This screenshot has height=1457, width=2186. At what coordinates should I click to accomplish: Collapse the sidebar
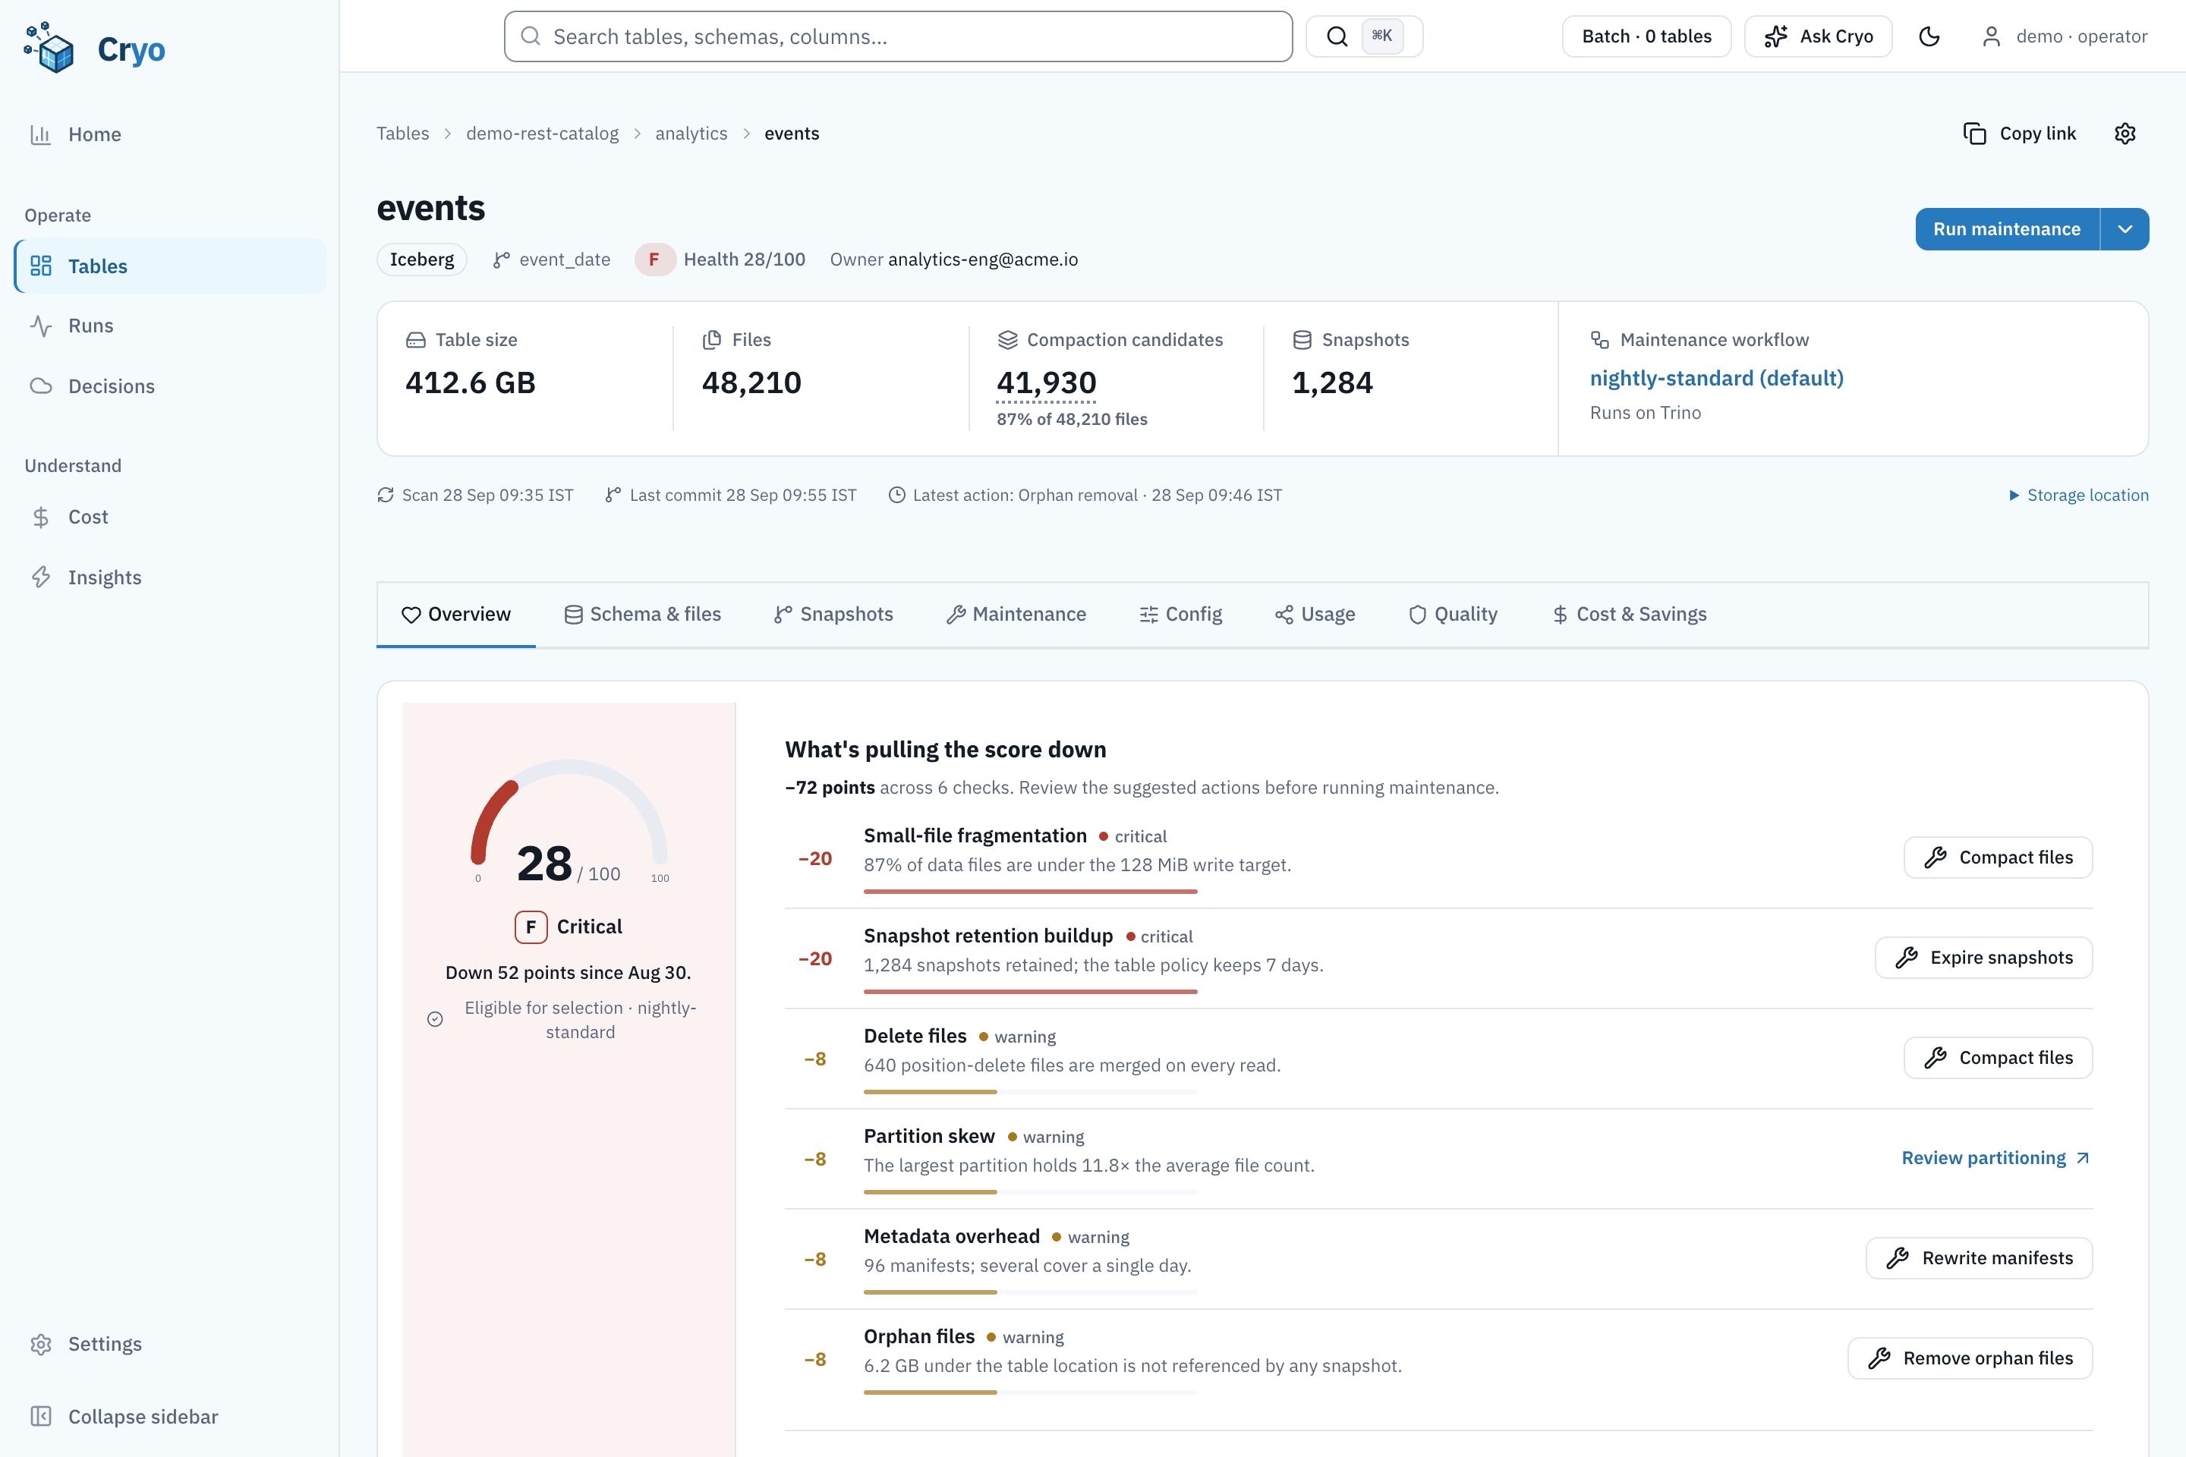[170, 1416]
